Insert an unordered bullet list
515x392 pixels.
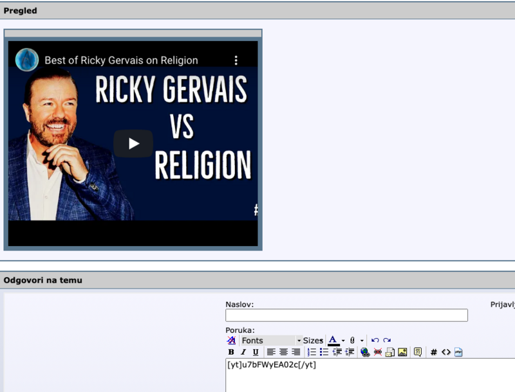(324, 352)
